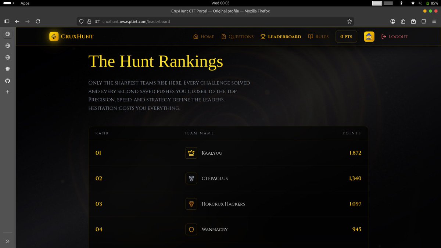Toggle the Firefox sidebar panel icon
Image resolution: width=441 pixels, height=248 pixels.
(x=7, y=21)
